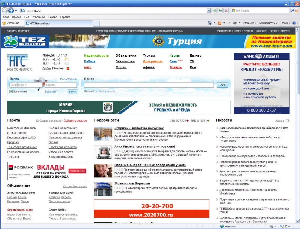Open the Недвижимость link

96,55
